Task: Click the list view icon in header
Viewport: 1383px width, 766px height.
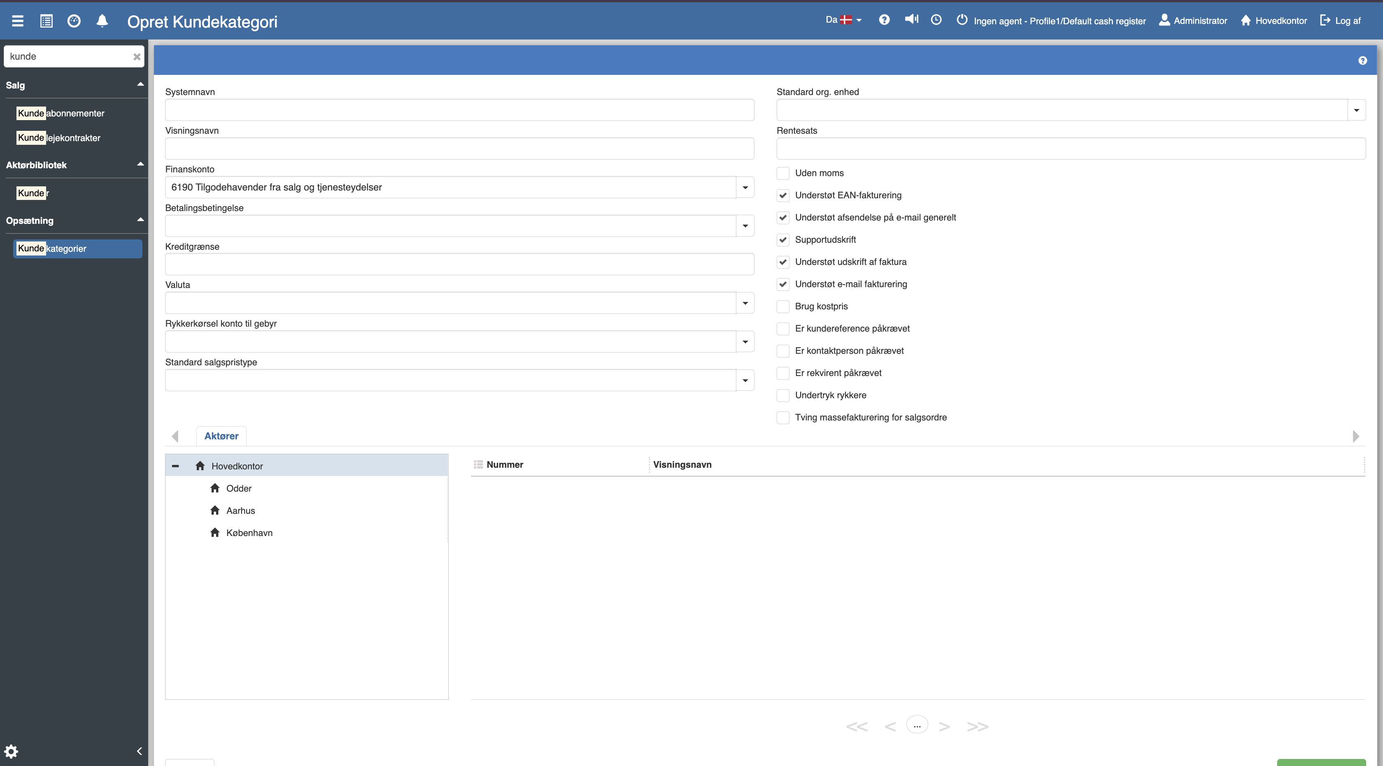Action: (x=46, y=21)
